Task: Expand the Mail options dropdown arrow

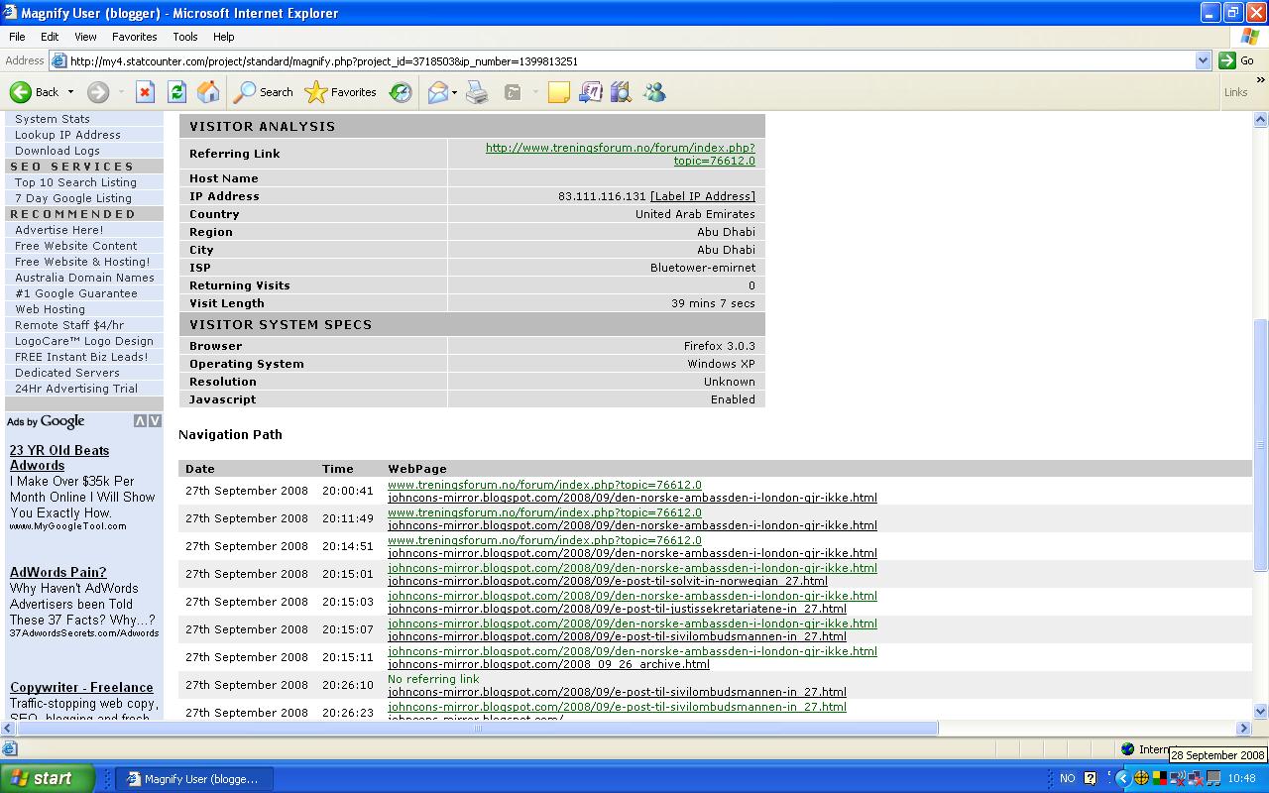Action: point(454,92)
